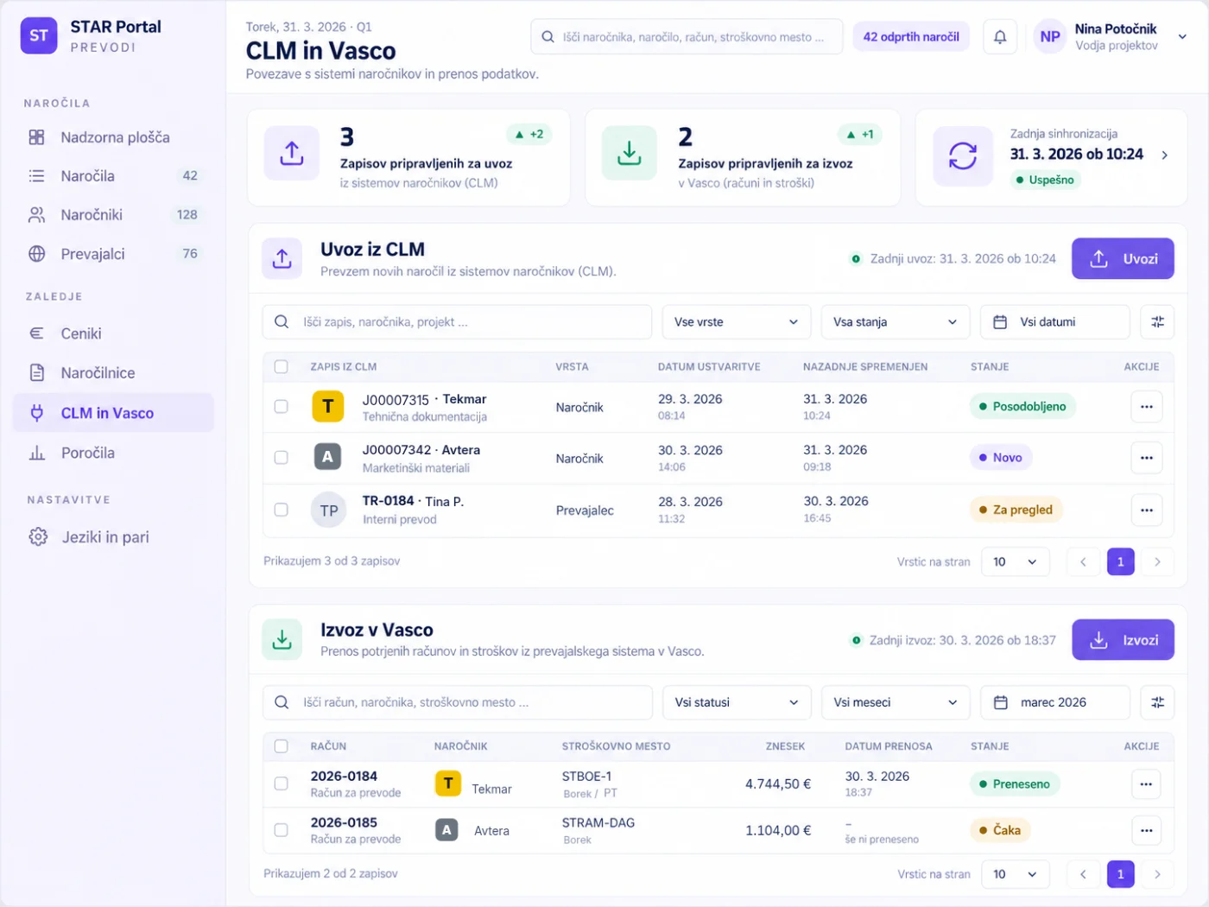
Task: Open actions menu for invoice 2026-0185
Action: click(1146, 830)
